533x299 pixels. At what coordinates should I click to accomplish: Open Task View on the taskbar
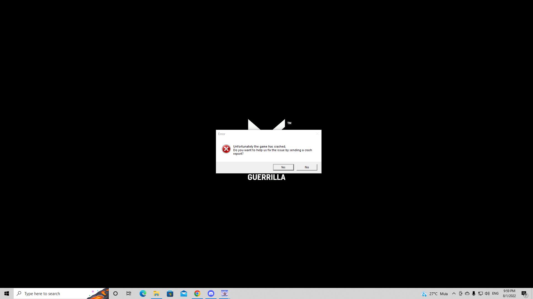pos(129,293)
